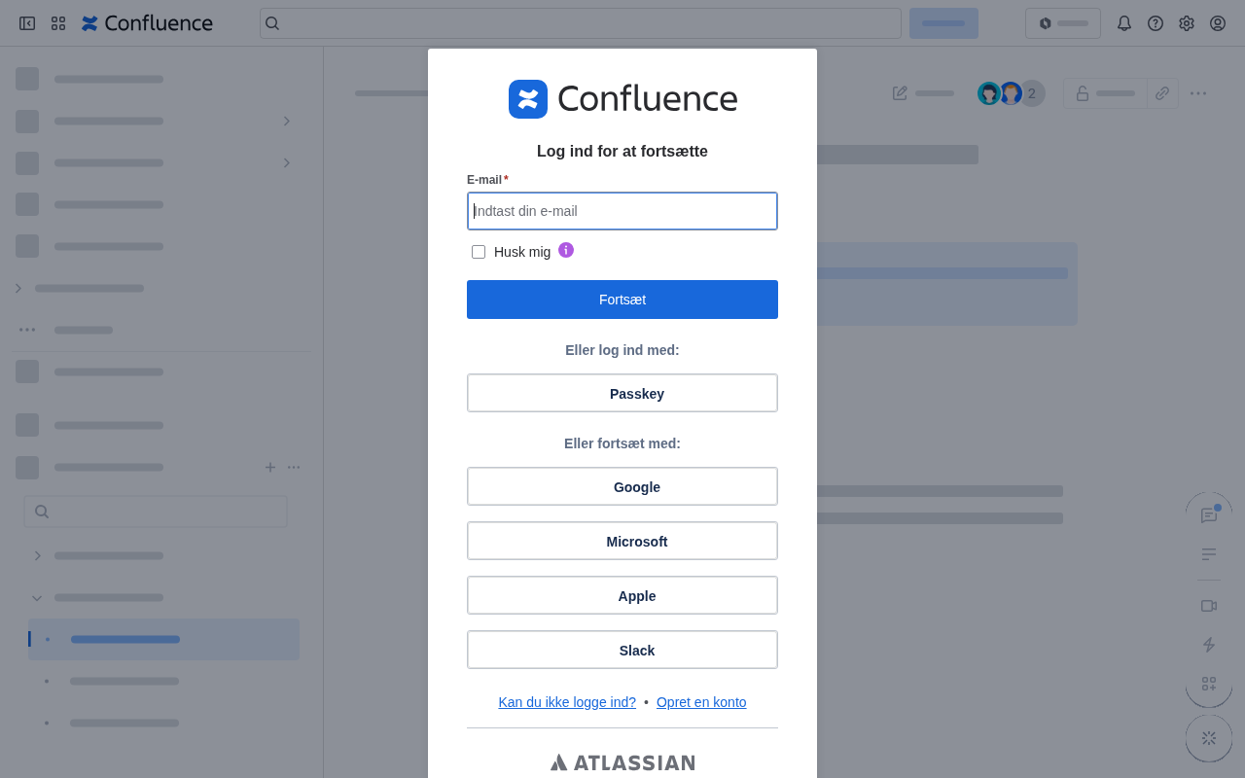This screenshot has height=778, width=1245.
Task: Expand the tree item directly below the sidebar search
Action: (37, 556)
